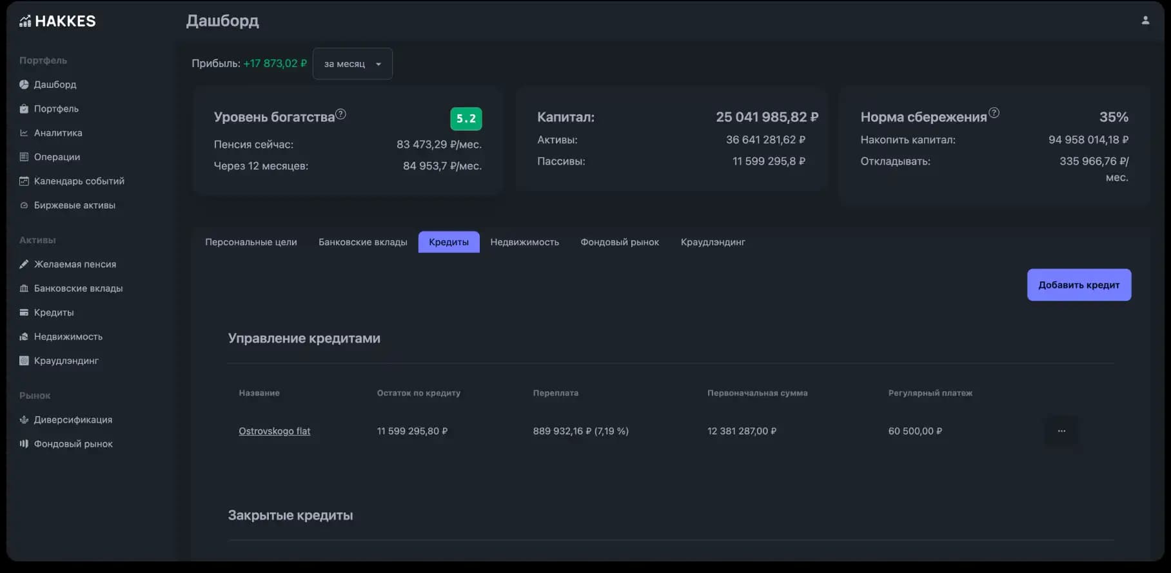
Task: Open the user profile icon
Action: coord(1145,20)
